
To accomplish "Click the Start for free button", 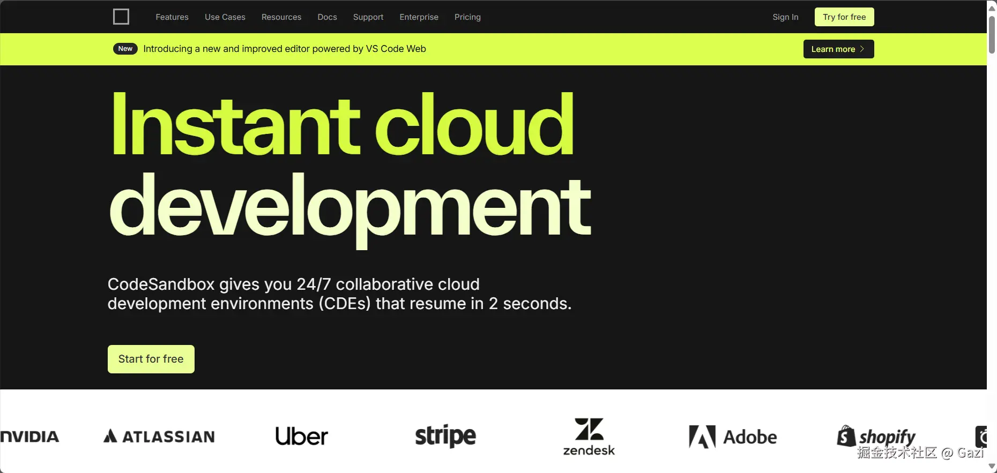I will [151, 359].
